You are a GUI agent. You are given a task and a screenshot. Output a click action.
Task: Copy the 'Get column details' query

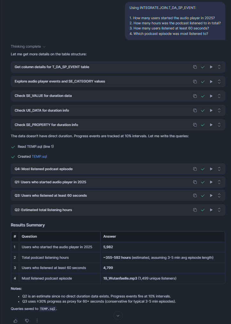195,67
